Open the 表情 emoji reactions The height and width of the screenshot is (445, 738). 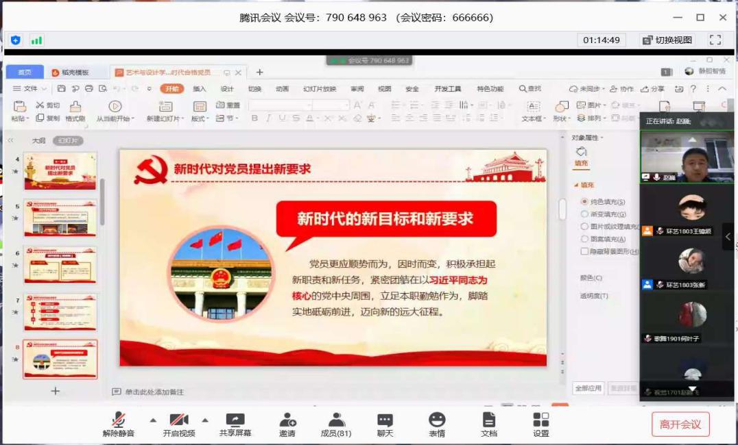437,424
